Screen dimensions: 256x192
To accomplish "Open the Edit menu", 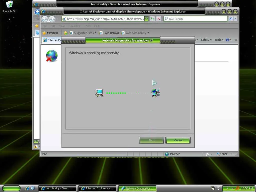I will coord(53,26).
